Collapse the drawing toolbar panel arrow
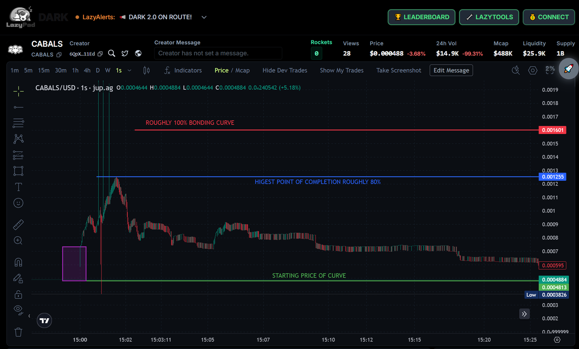Viewport: 579px width, 349px height. click(29, 316)
